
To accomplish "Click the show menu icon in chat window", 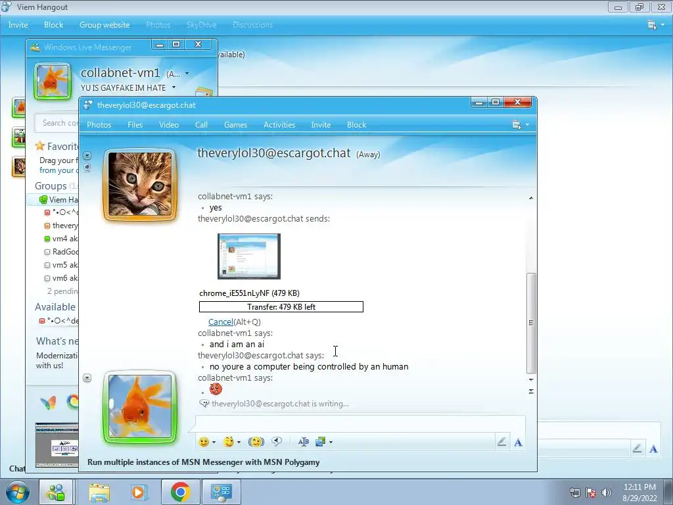I will click(x=517, y=125).
